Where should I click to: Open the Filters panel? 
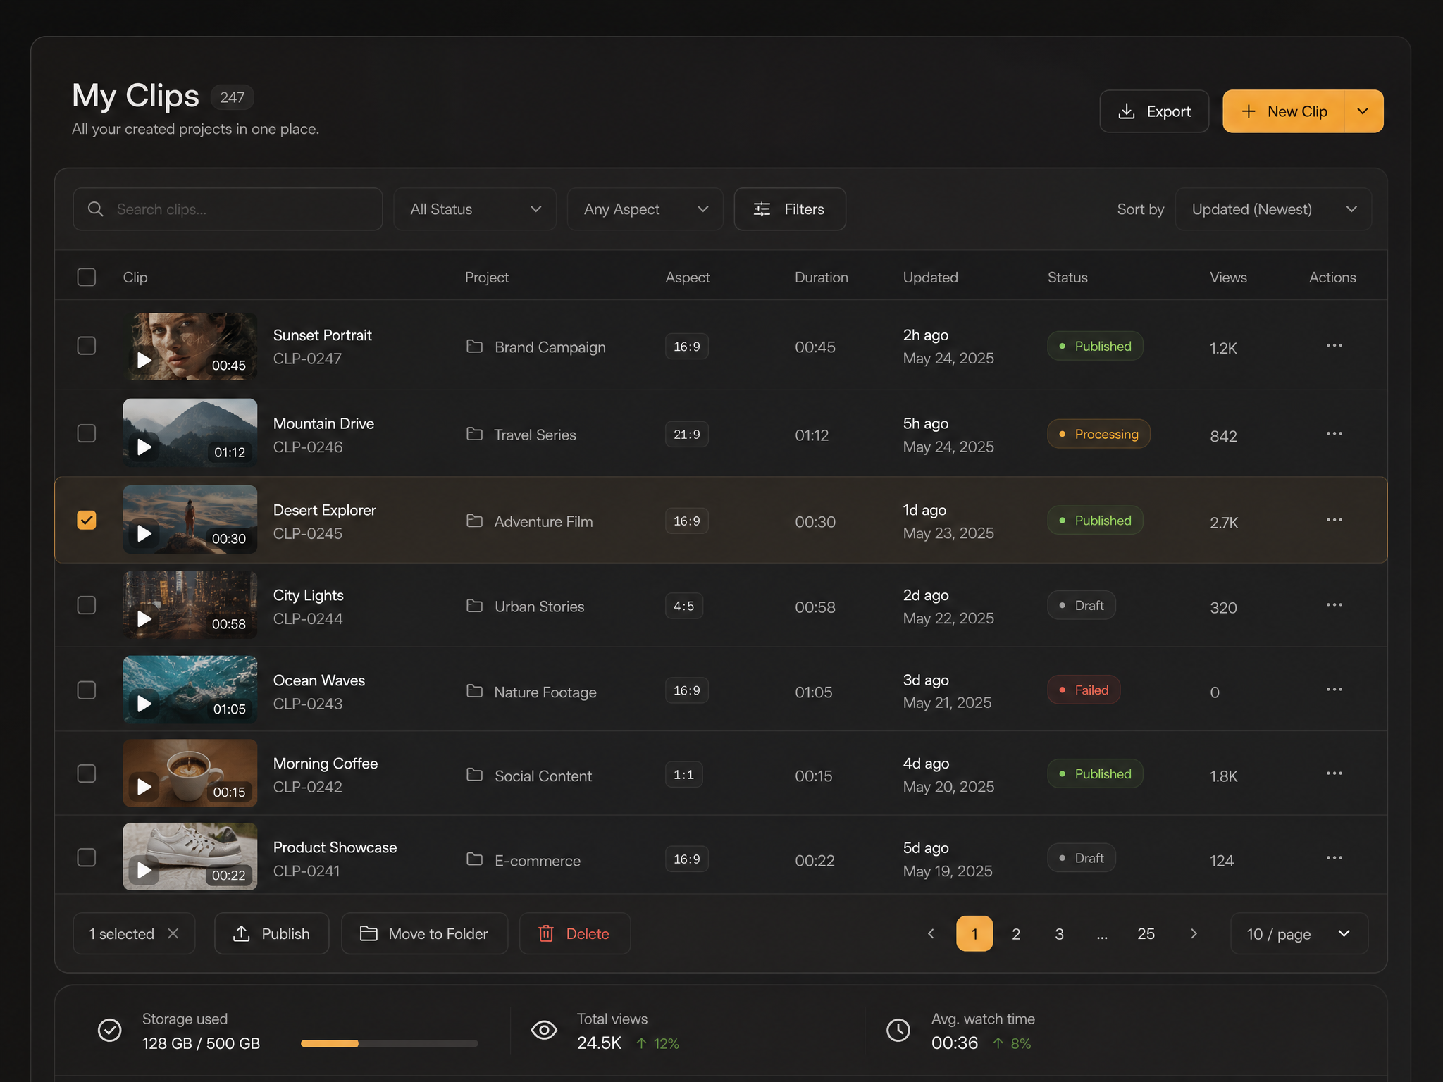790,209
